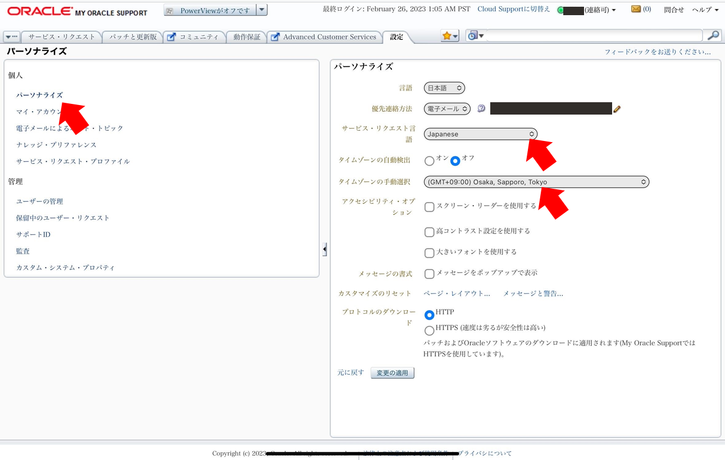Select the HTTP download protocol radio

pyautogui.click(x=430, y=315)
